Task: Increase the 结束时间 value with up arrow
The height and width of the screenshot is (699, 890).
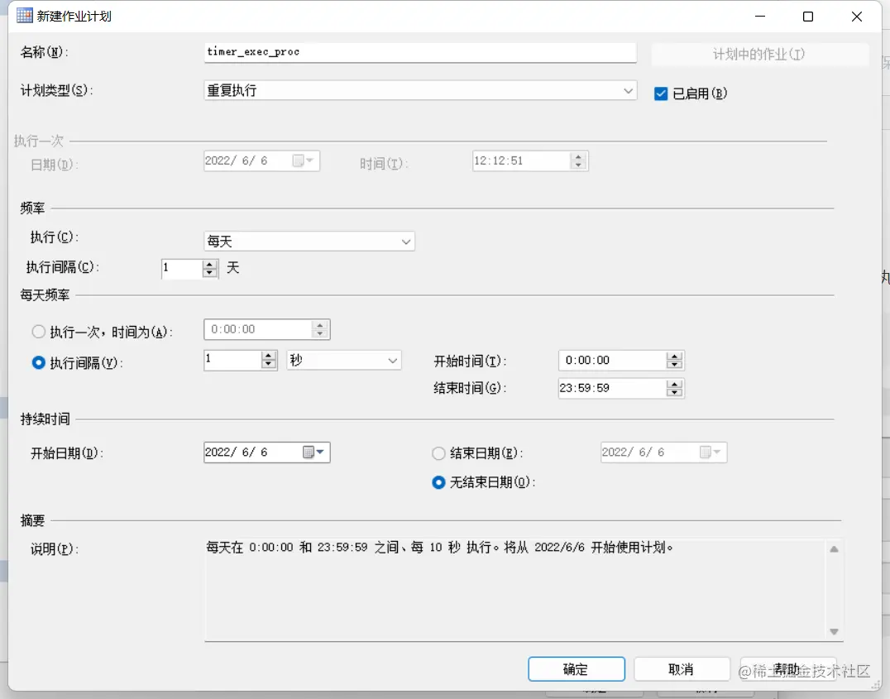Action: click(x=674, y=385)
